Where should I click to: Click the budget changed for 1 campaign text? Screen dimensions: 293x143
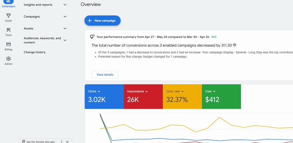pos(143,57)
